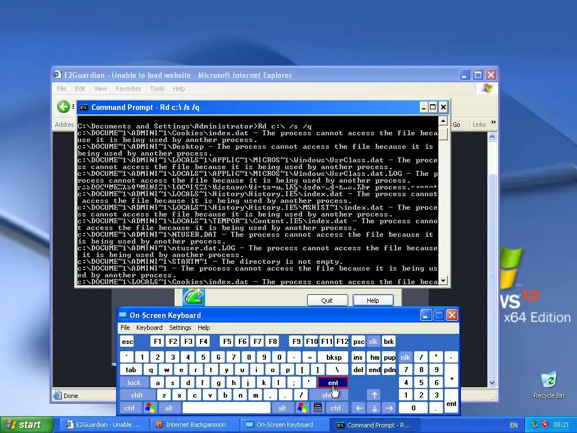Click the red security shield tray icon

tap(545, 425)
